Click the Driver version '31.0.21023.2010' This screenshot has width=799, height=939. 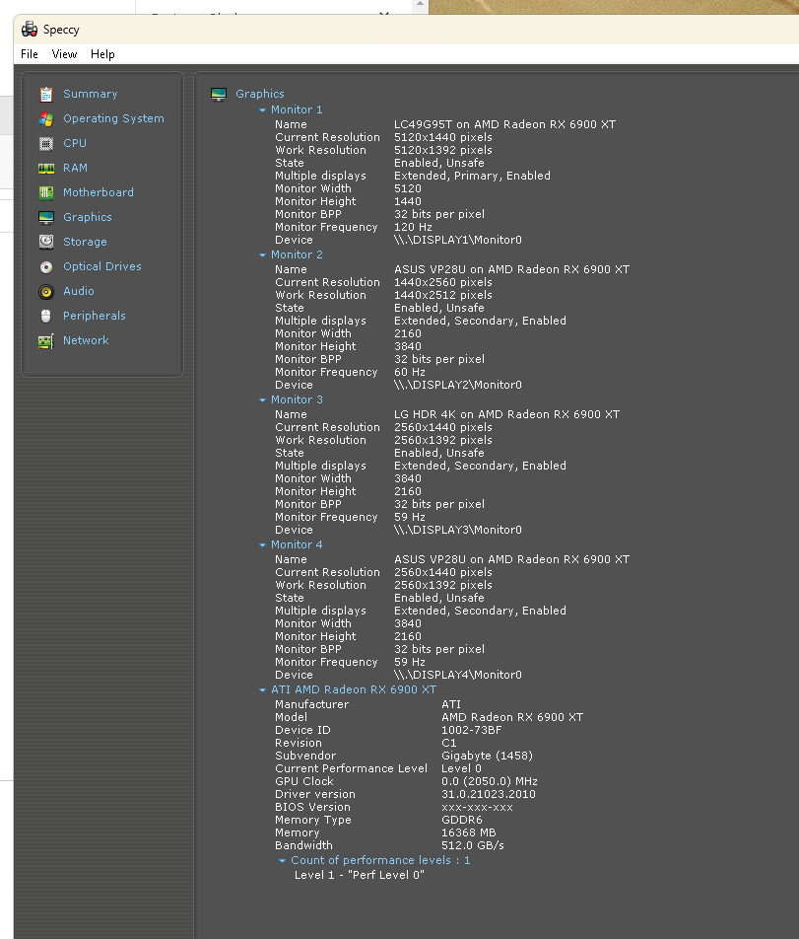[x=488, y=794]
